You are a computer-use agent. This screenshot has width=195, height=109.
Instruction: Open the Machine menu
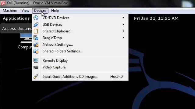[10, 11]
